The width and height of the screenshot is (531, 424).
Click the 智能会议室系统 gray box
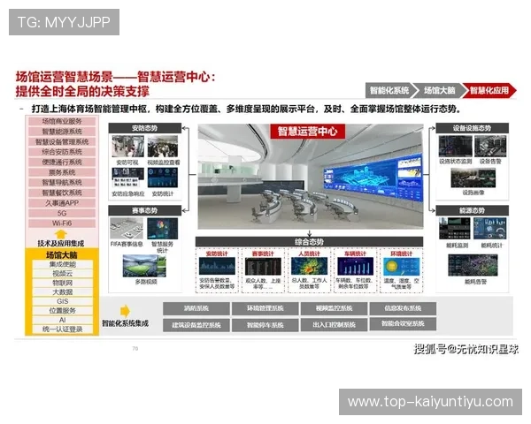coord(403,323)
